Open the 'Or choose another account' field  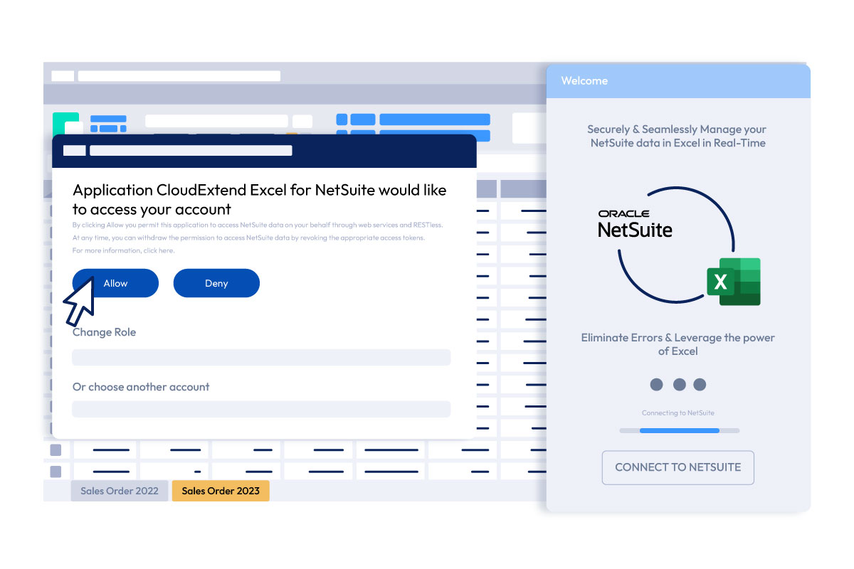point(261,409)
